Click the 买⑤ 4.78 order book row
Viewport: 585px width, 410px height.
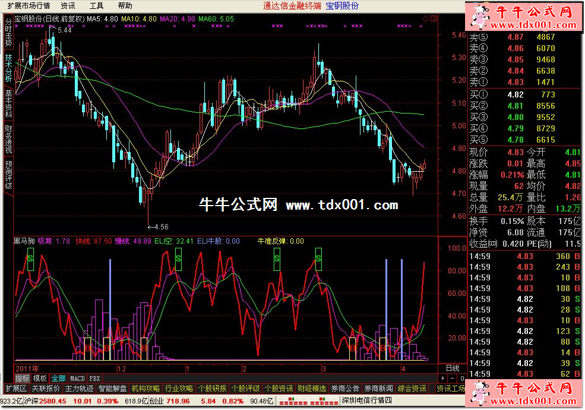(524, 140)
